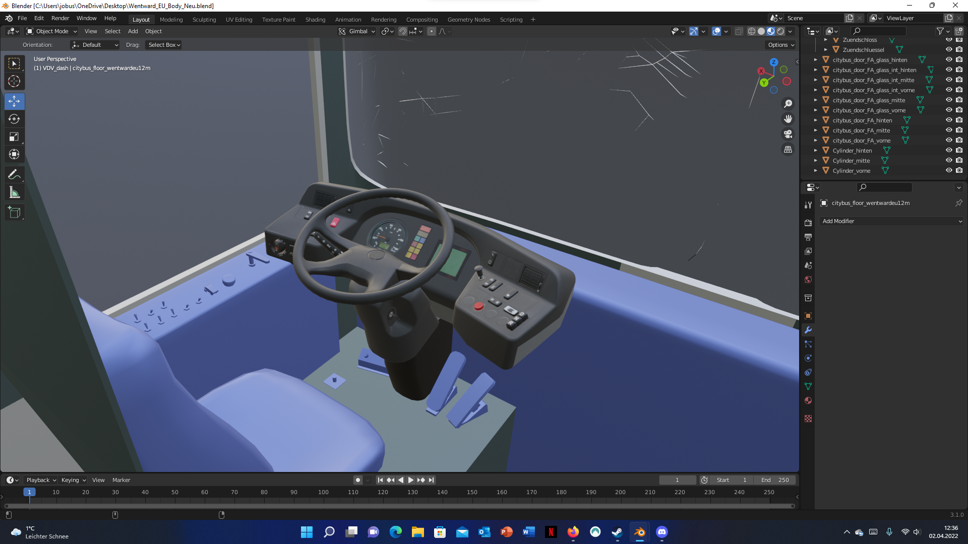This screenshot has height=544, width=968.
Task: Activate the Measure tool
Action: coord(14,192)
